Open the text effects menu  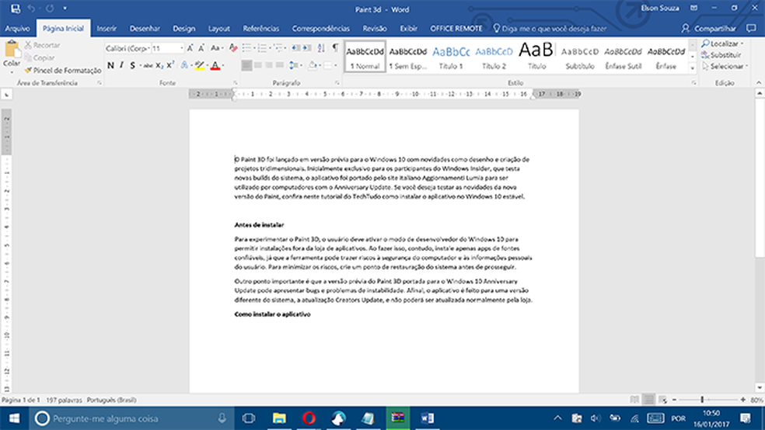click(184, 65)
